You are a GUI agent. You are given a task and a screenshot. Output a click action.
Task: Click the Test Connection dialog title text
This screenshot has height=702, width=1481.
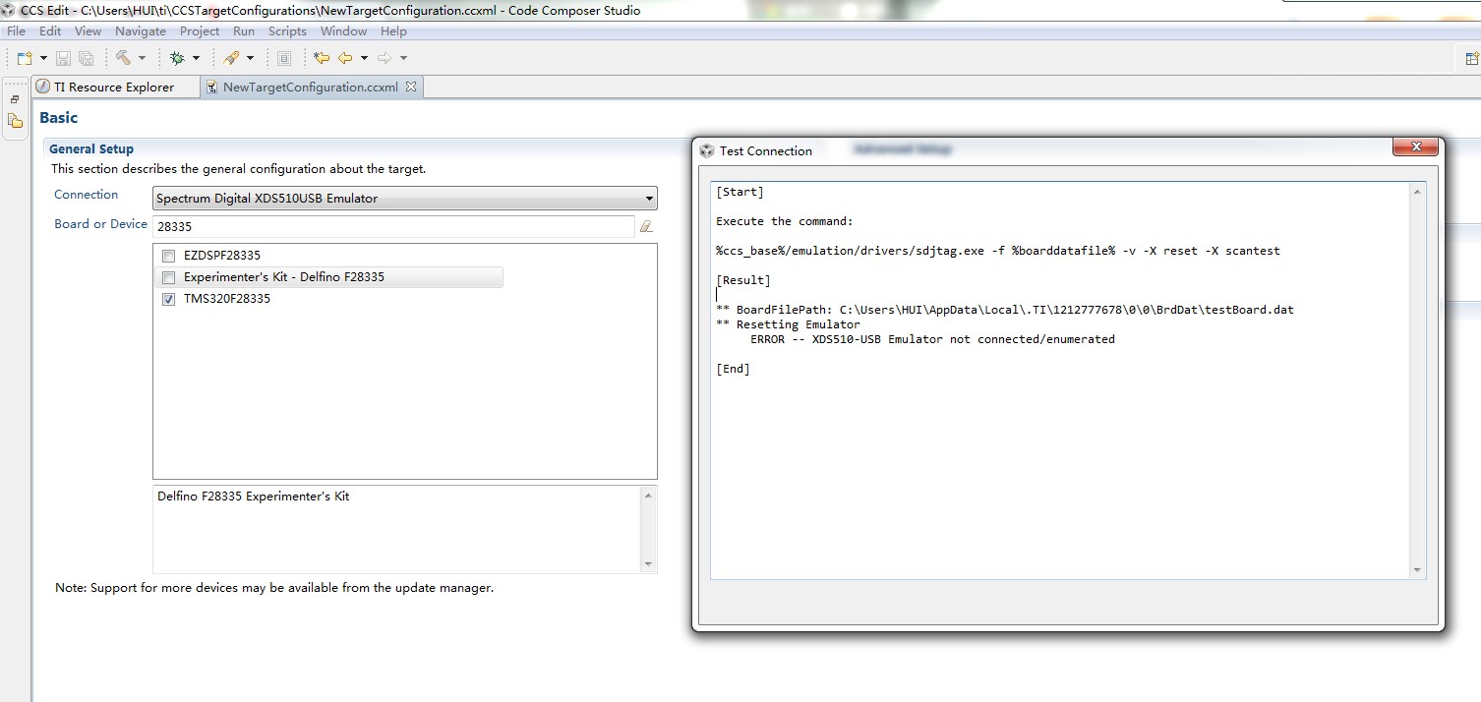pos(766,151)
